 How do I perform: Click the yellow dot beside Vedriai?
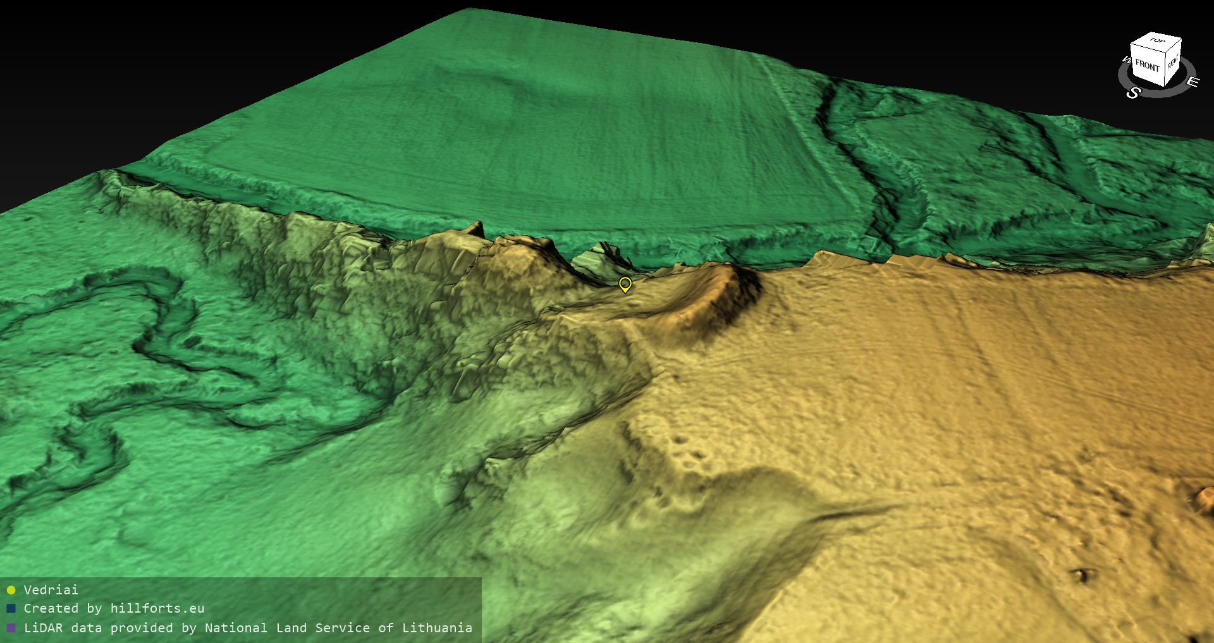(11, 590)
